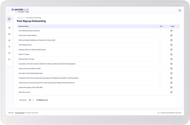Play video for Client IT Setup
The width and height of the screenshot is (190, 125).
(x=171, y=54)
